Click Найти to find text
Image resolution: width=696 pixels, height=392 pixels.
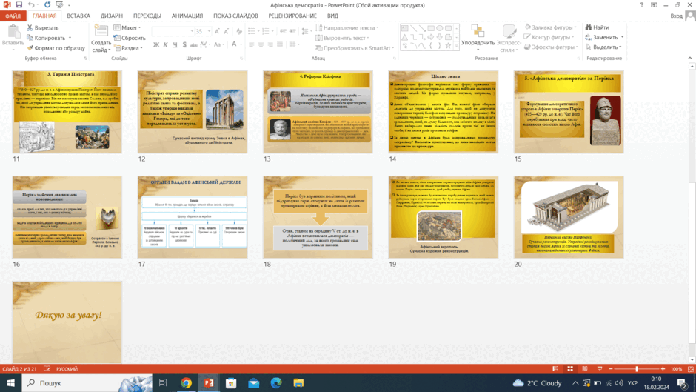(x=597, y=27)
